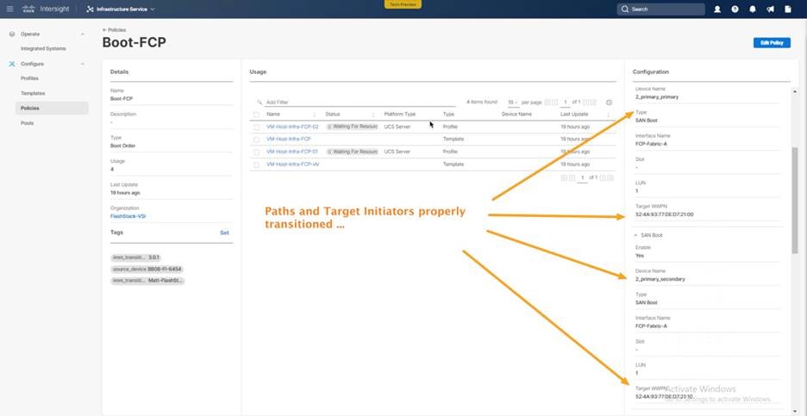Open the help question-mark icon
Screen dimensions: 807x416
(x=735, y=9)
